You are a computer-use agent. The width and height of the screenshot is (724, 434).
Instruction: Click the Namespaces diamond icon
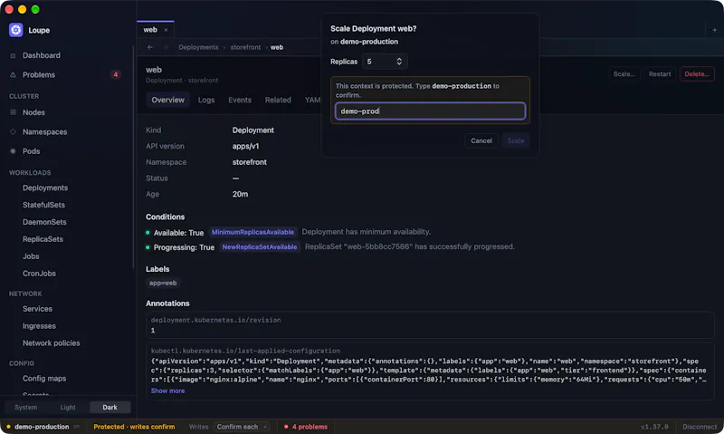13,131
